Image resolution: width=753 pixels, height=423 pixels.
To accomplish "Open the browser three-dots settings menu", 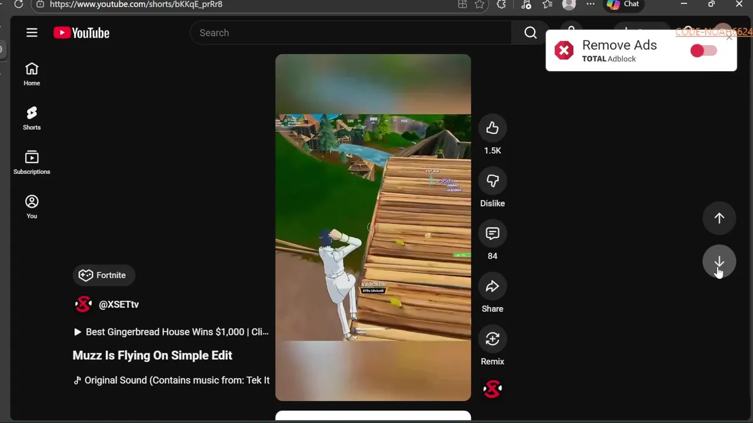I will click(591, 4).
